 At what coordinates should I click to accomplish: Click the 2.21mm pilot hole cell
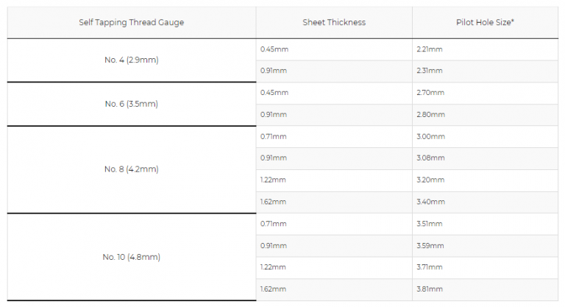[x=430, y=49]
